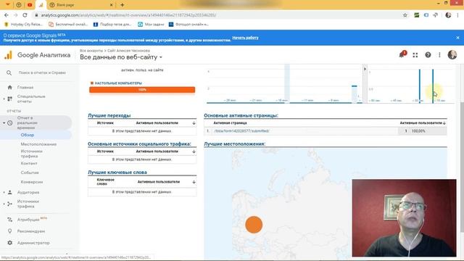Open the notifications bell icon

pyautogui.click(x=402, y=54)
